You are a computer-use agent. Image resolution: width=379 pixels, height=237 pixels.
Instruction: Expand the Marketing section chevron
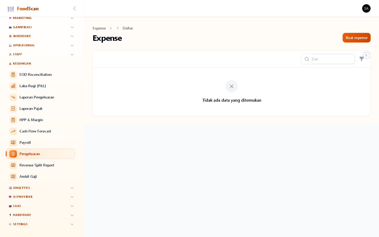point(72,18)
